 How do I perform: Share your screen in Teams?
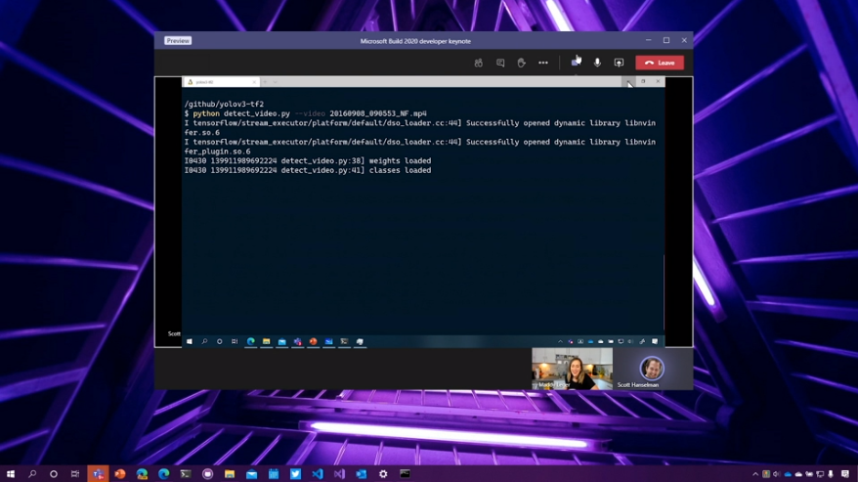click(619, 63)
